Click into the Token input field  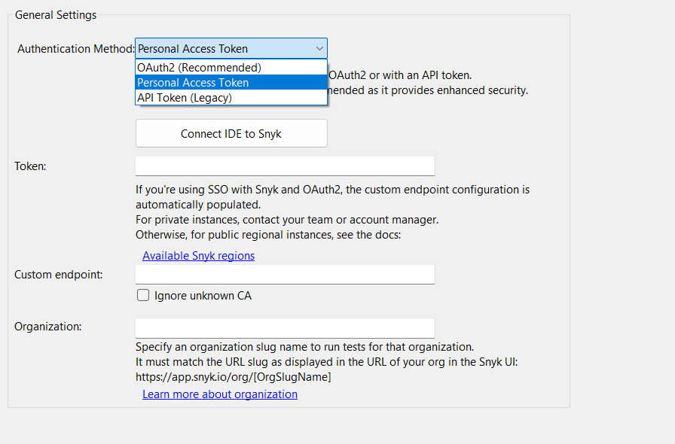(x=285, y=166)
